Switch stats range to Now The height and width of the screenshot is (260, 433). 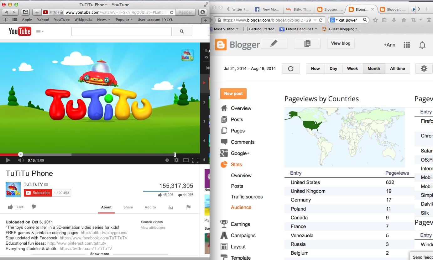(x=315, y=68)
